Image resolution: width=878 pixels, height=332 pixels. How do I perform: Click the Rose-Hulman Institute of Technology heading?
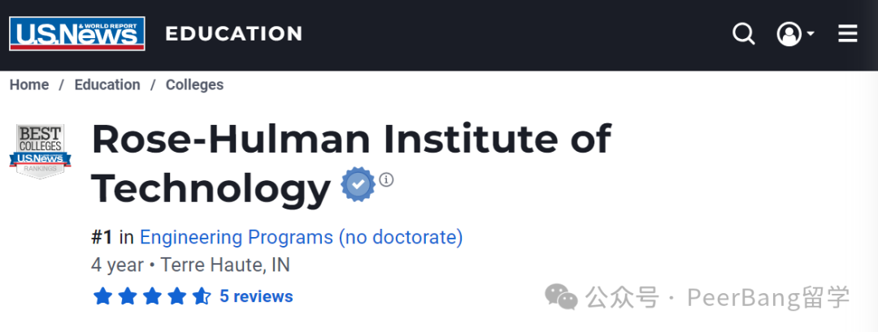(351, 162)
